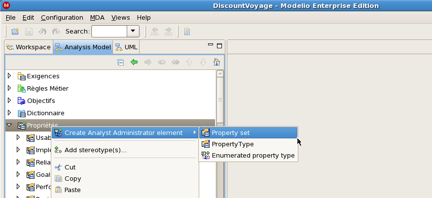Expand the Imple... property set node
The height and width of the screenshot is (198, 432).
(18, 150)
